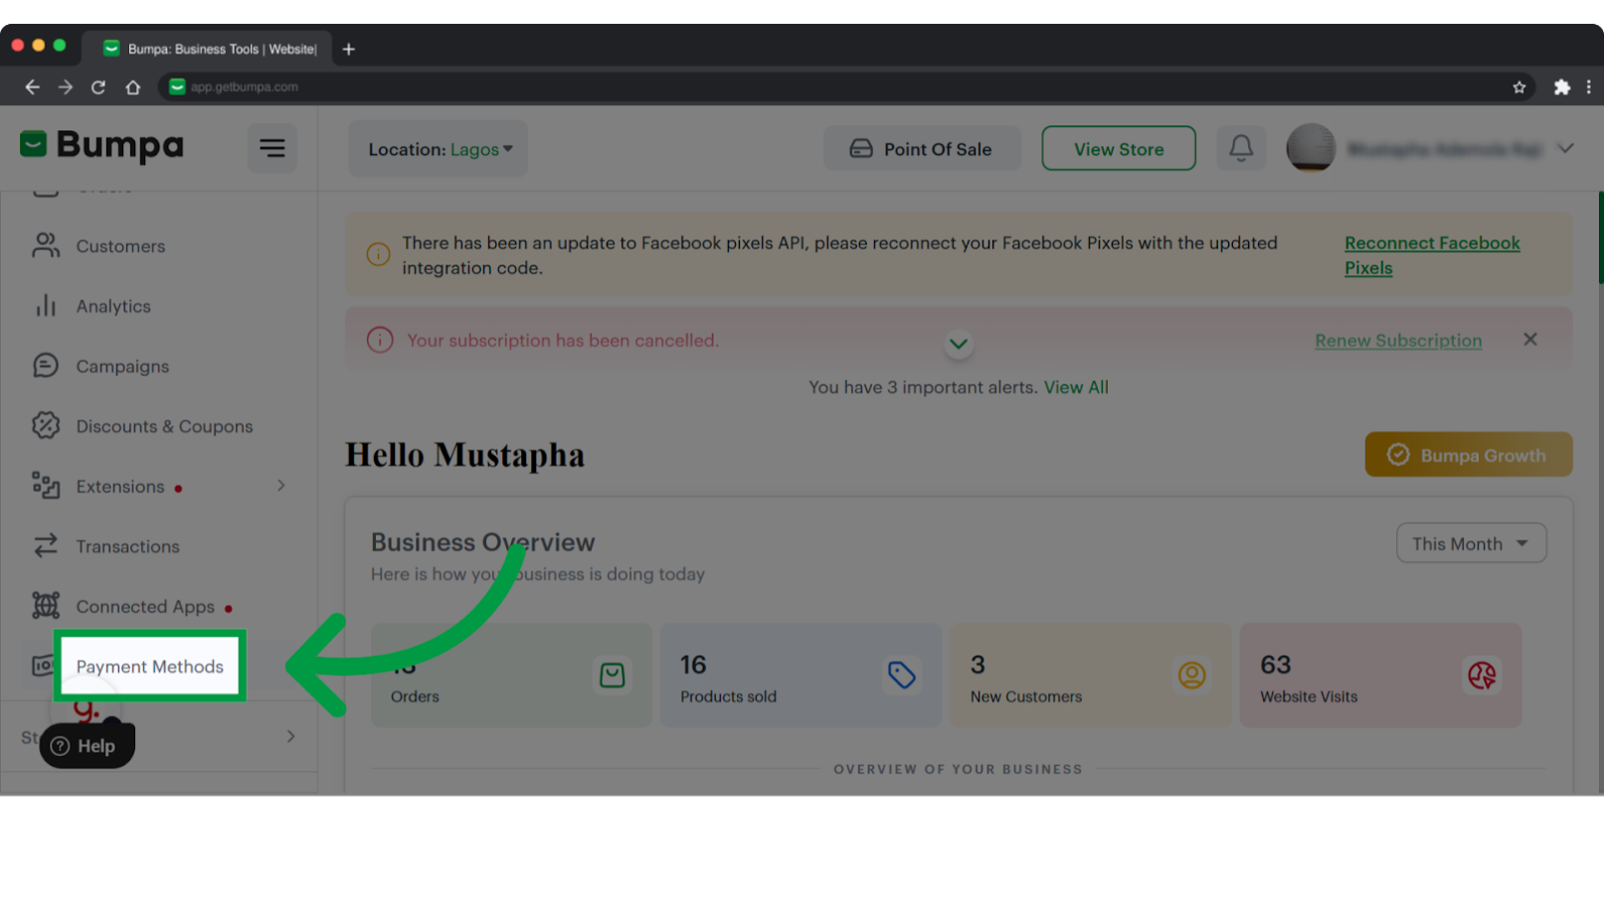This screenshot has width=1604, height=901.
Task: Click the page vertical scrollbar
Action: (1600, 238)
